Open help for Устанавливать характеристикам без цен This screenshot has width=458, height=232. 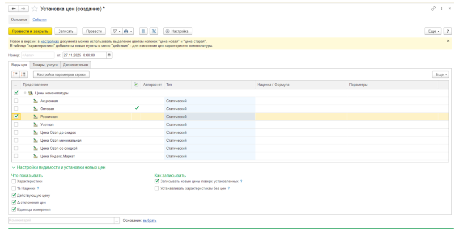[229, 188]
